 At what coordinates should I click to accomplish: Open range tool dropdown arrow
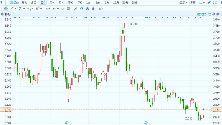[49, 9]
